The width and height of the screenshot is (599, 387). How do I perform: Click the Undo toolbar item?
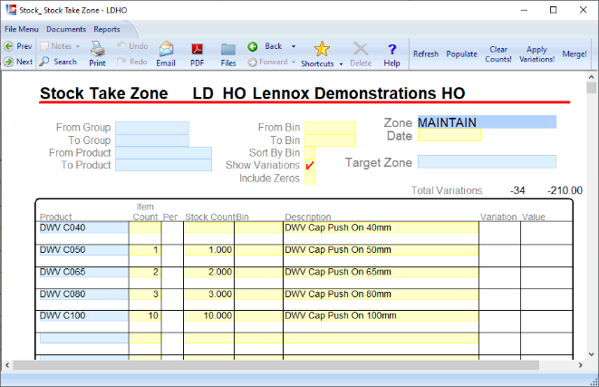pos(132,46)
